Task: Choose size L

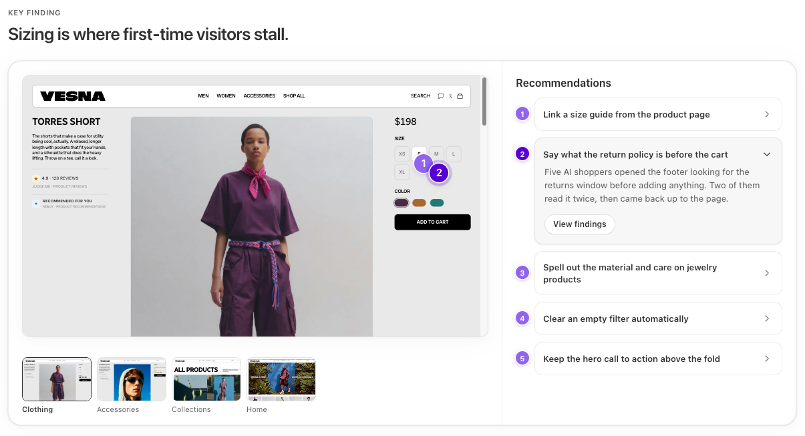Action: 454,154
